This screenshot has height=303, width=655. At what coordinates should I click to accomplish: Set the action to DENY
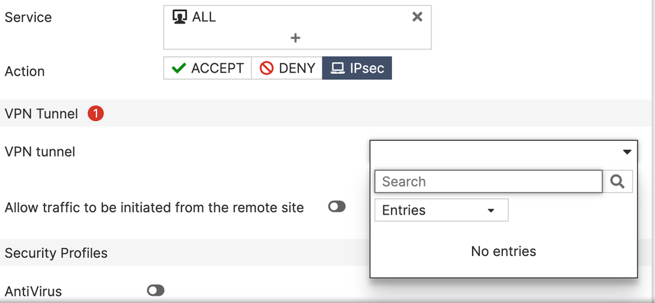pos(287,68)
